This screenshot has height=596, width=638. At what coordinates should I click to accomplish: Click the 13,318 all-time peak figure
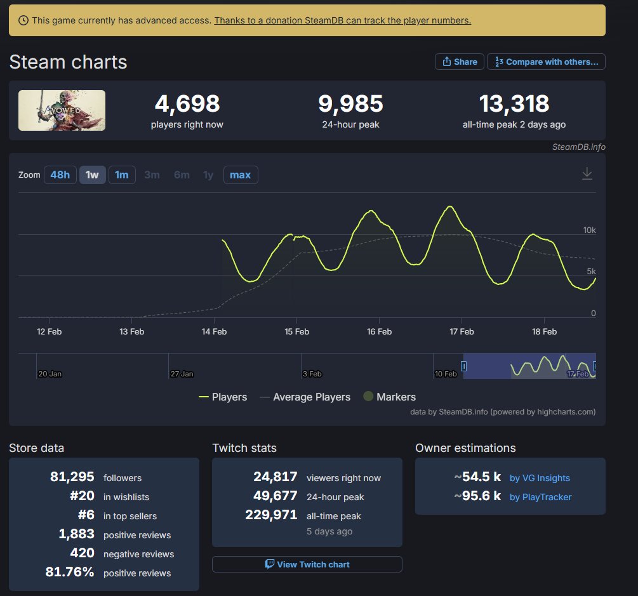514,103
